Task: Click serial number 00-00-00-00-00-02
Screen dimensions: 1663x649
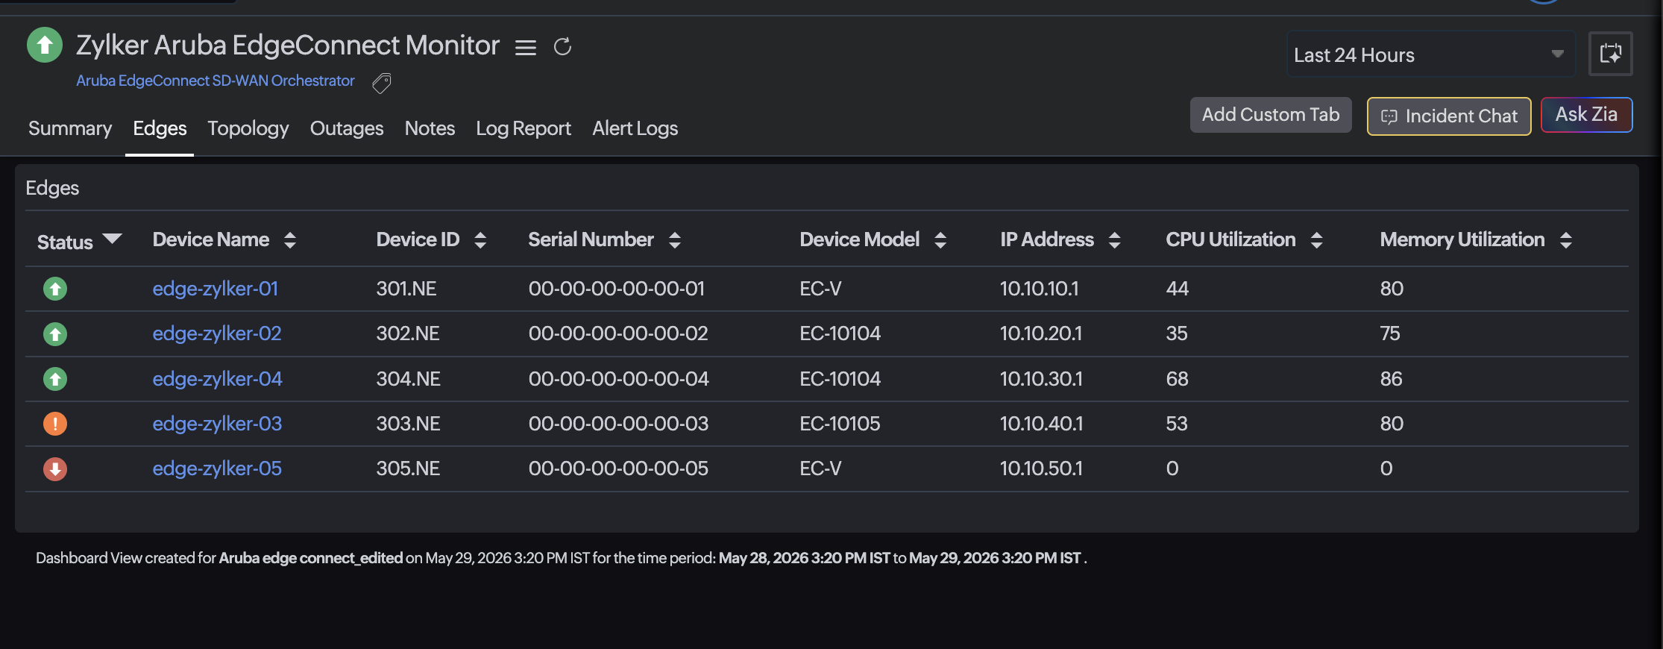Action: point(618,333)
